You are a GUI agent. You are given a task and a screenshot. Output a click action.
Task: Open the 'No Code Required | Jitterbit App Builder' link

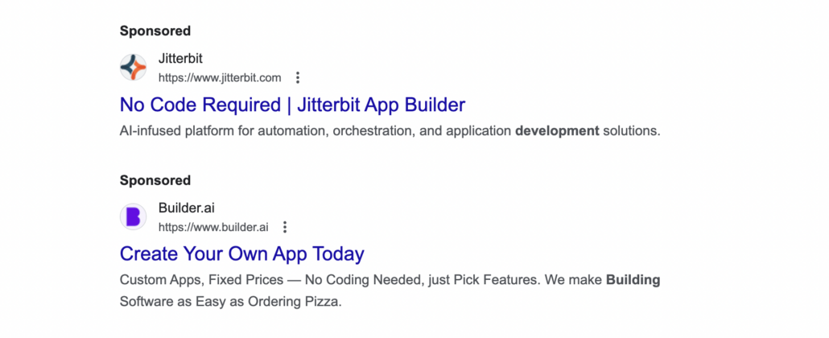click(x=292, y=105)
